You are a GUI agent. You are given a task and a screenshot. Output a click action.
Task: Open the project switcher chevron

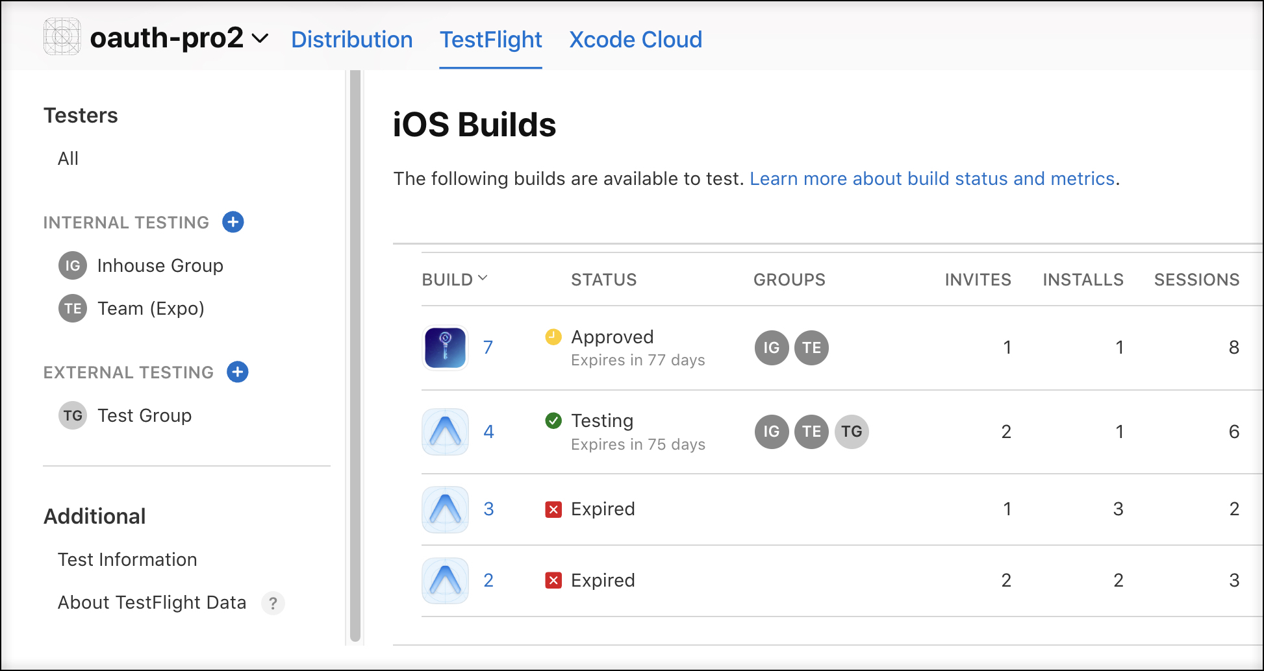(259, 40)
